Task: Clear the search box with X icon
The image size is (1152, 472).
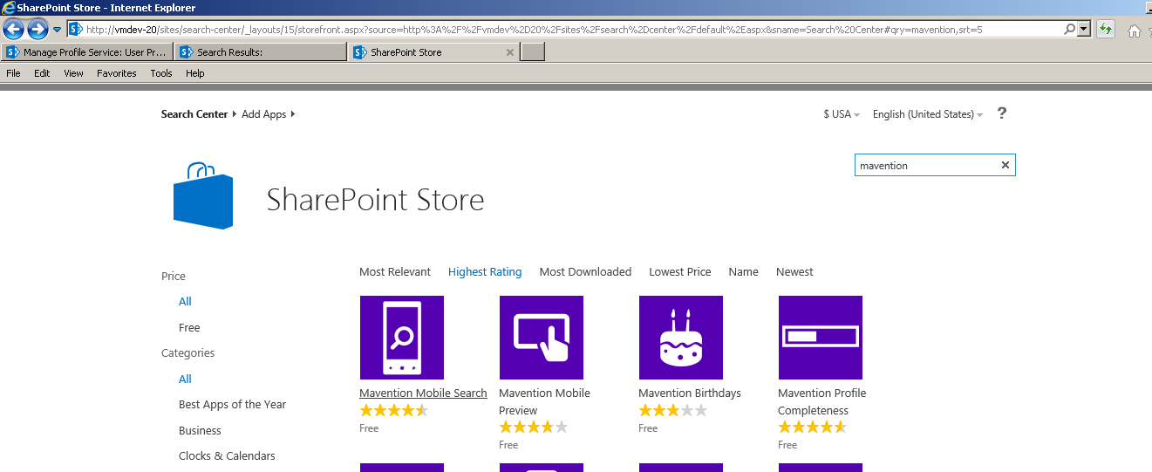Action: pos(1005,165)
